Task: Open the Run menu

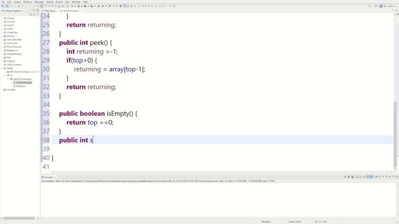Action: (x=67, y=2)
